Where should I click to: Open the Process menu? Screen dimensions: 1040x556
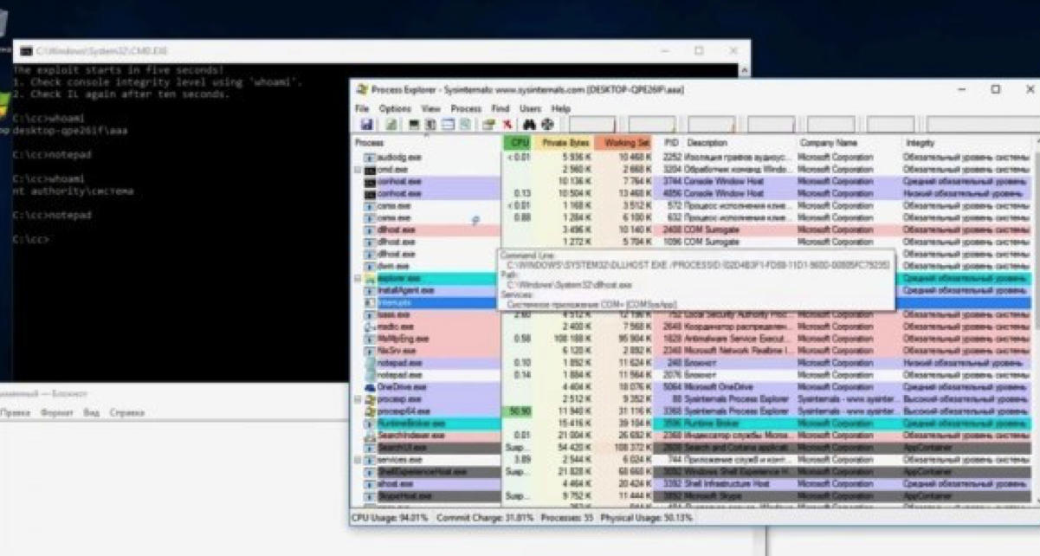(x=466, y=108)
